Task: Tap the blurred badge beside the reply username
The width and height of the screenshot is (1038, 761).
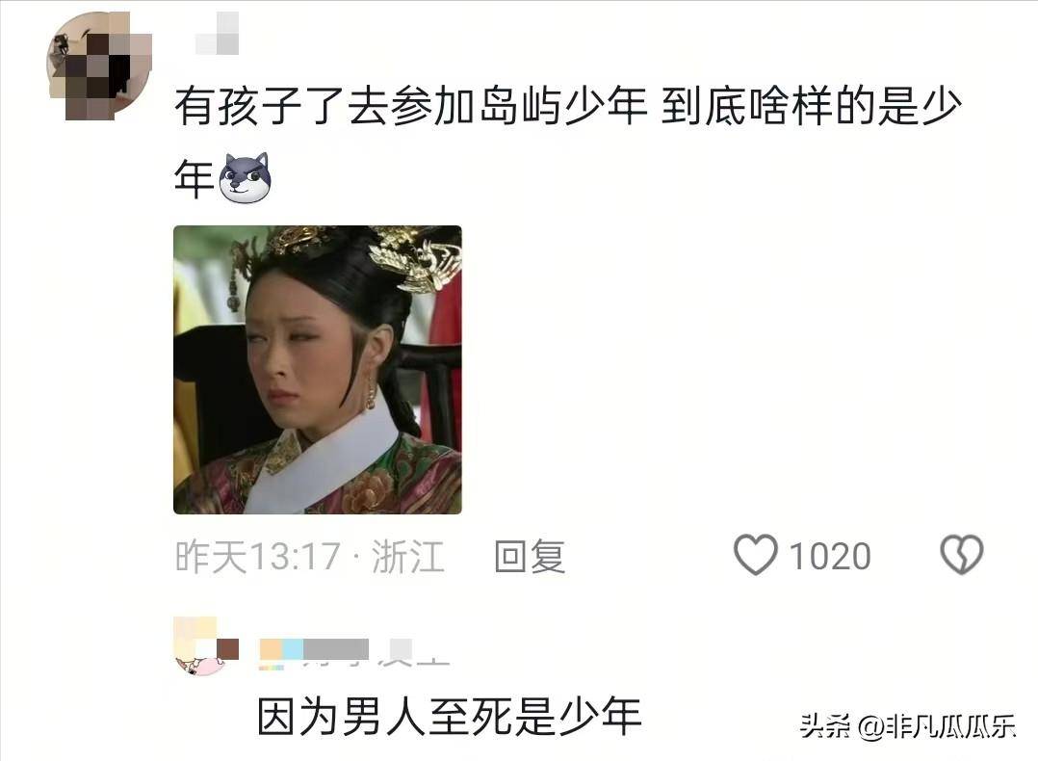Action: 401,649
